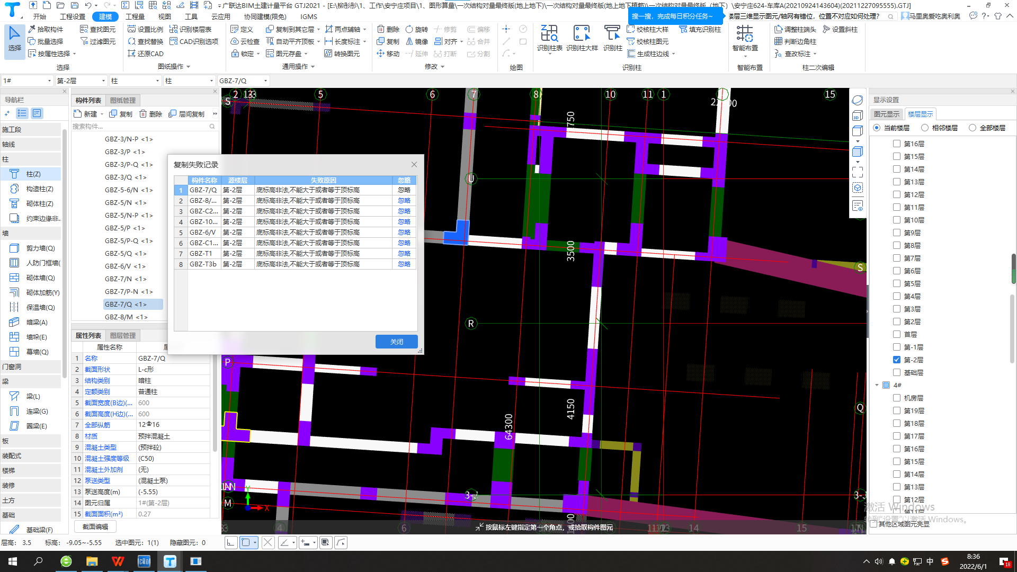This screenshot has height=572, width=1017.
Task: Check the 第-1层 floor checkbox
Action: 897,347
